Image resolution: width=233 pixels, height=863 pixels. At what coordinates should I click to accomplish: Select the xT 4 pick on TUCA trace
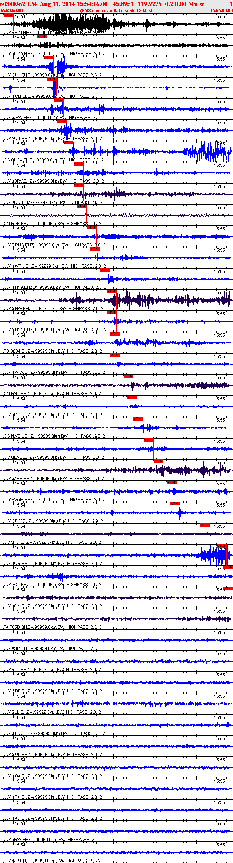pyautogui.click(x=42, y=36)
